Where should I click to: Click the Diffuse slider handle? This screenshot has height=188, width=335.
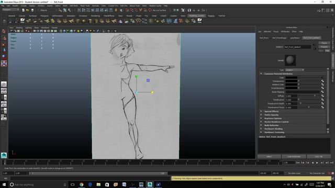coord(315,96)
